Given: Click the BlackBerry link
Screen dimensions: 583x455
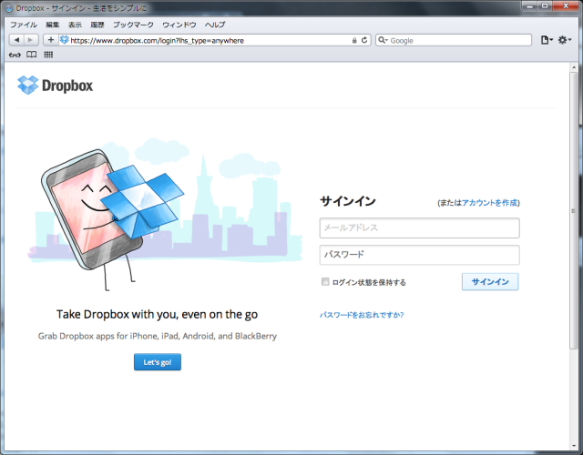Looking at the screenshot, I should pyautogui.click(x=256, y=336).
